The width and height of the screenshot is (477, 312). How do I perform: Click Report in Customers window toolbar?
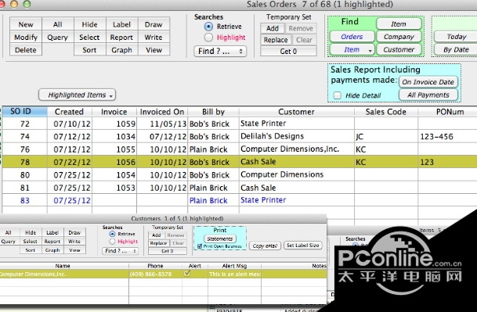52,242
